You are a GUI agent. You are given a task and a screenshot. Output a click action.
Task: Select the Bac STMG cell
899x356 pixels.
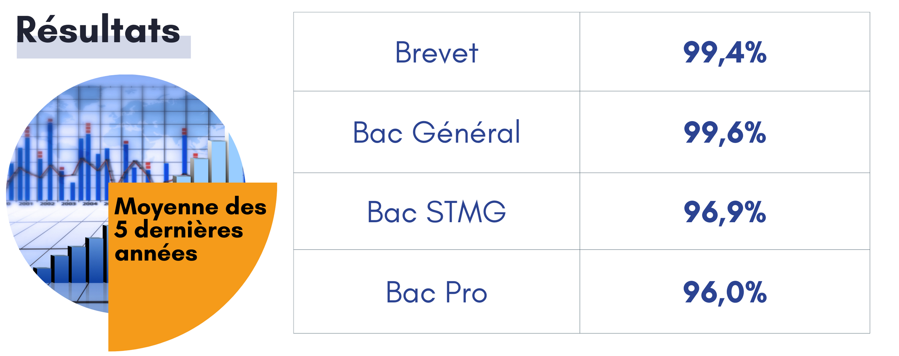(x=437, y=211)
